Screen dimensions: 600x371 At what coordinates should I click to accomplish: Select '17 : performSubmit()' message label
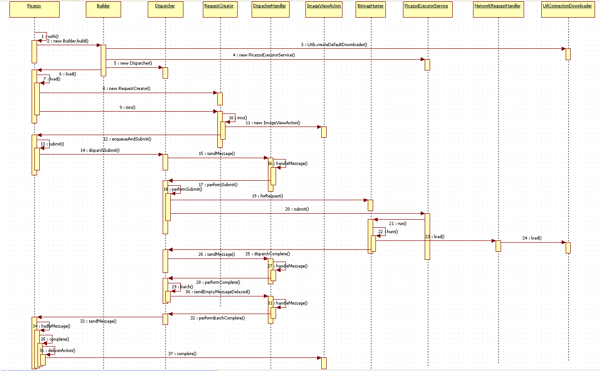[218, 185]
